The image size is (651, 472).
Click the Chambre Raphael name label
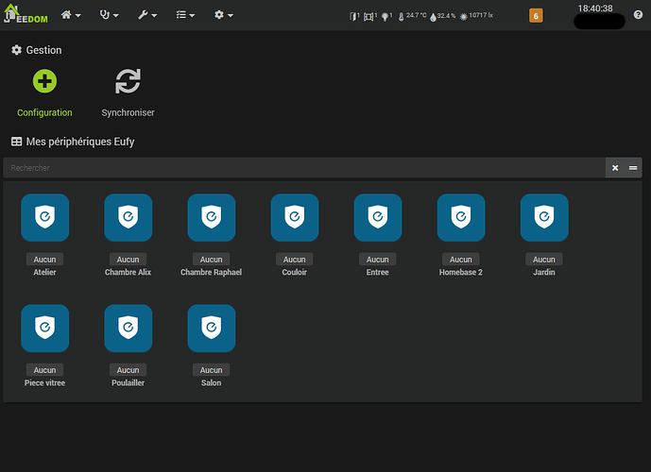click(x=212, y=273)
